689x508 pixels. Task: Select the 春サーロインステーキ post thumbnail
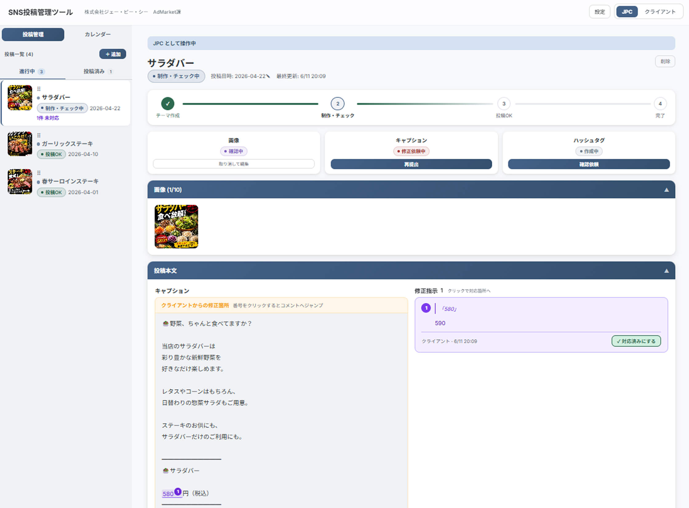(20, 182)
